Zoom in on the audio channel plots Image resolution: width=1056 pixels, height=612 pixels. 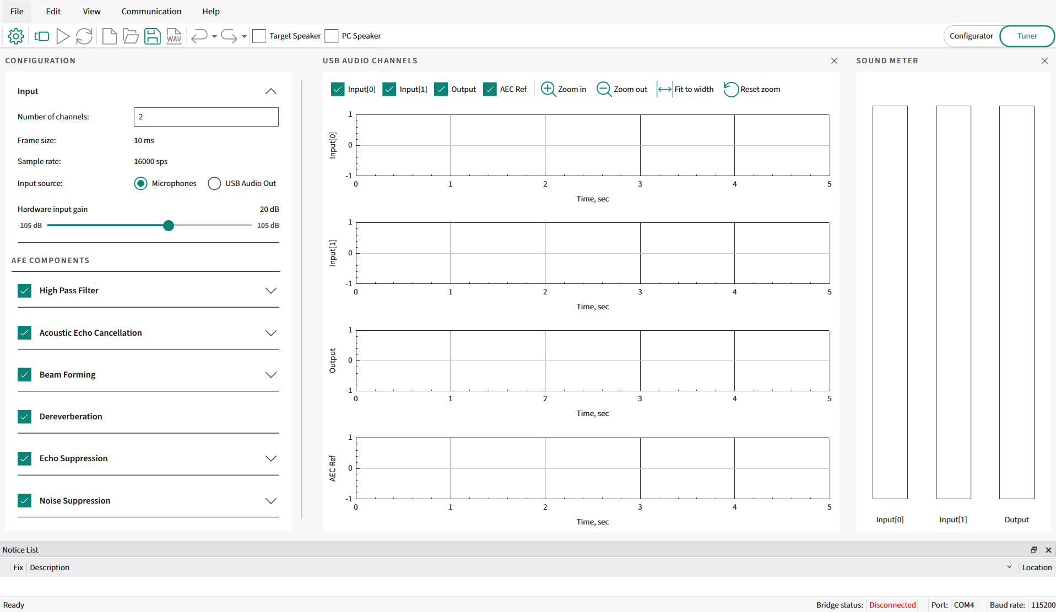[x=564, y=89]
